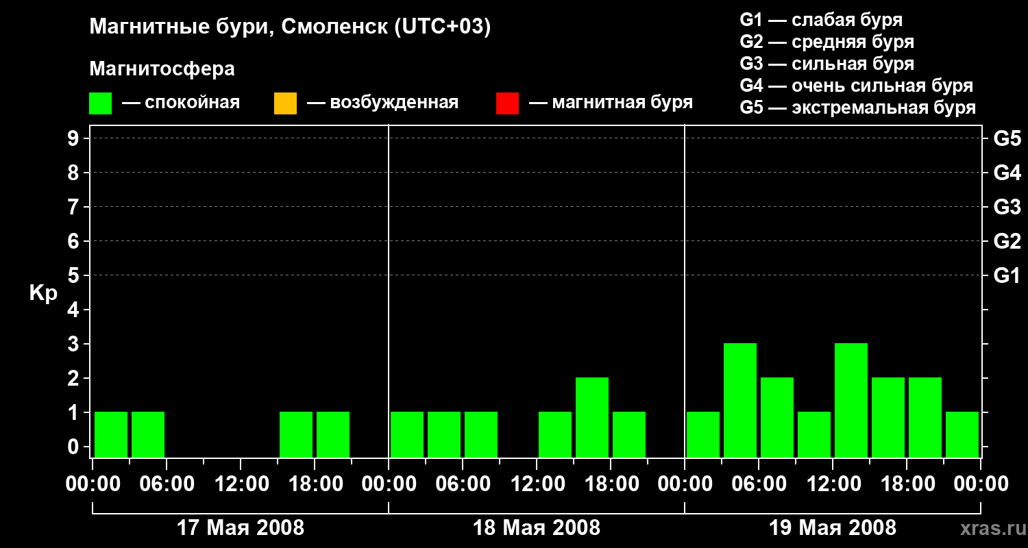1028x548 pixels.
Task: Click the '17 Мая 2008' date label
Action: pos(241,528)
